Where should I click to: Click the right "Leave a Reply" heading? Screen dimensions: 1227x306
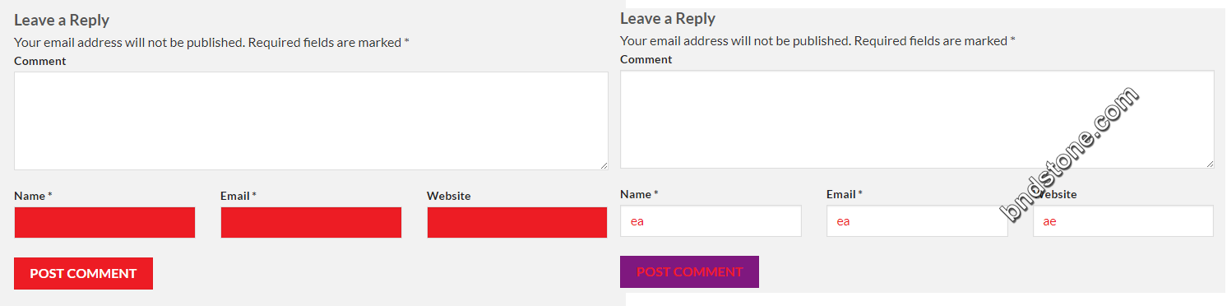click(x=668, y=18)
